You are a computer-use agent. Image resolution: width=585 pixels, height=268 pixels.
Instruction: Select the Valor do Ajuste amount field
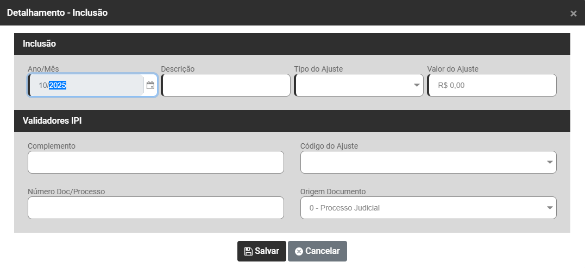tap(492, 85)
